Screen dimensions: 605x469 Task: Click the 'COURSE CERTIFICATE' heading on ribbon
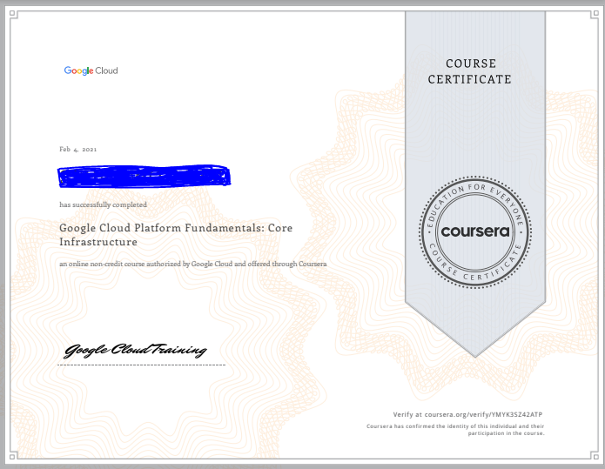[470, 71]
